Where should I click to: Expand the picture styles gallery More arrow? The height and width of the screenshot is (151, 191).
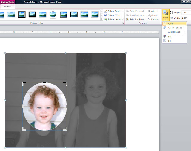pyautogui.click(x=101, y=19)
